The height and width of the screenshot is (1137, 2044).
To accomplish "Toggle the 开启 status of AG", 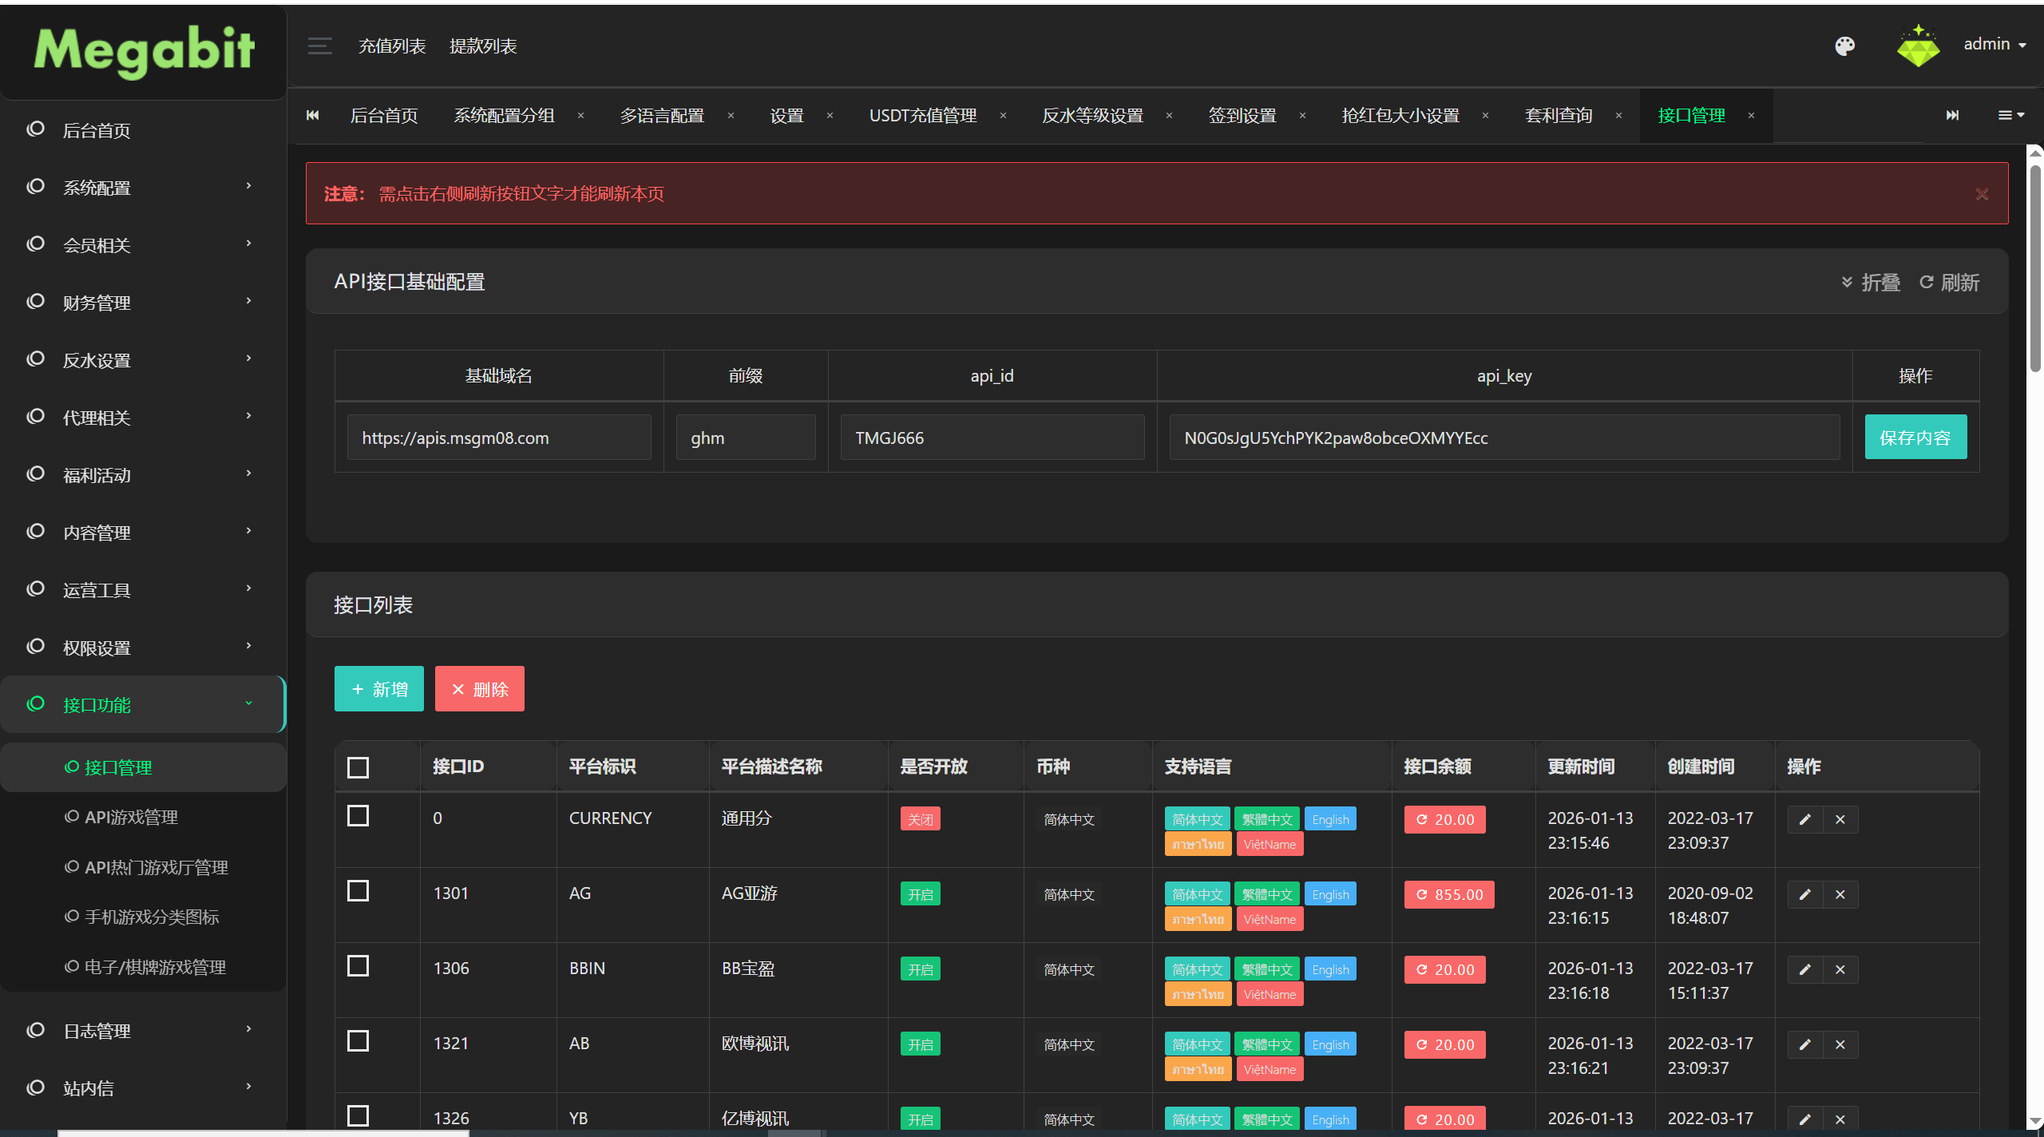I will [920, 894].
